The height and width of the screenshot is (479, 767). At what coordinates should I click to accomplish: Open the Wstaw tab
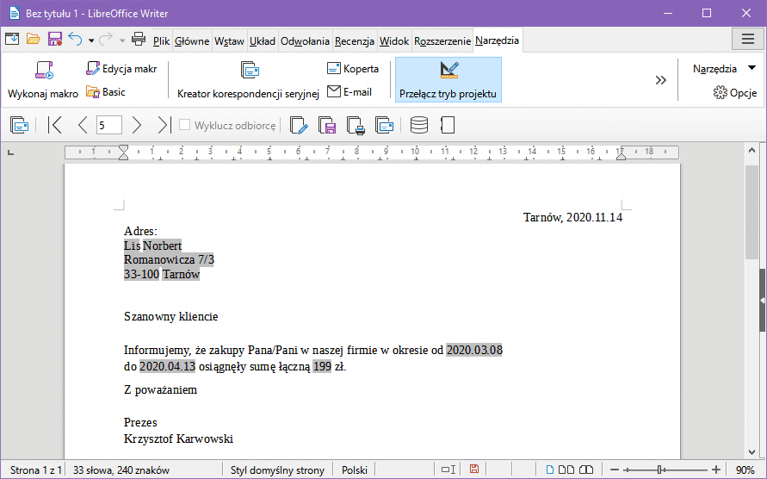point(229,40)
